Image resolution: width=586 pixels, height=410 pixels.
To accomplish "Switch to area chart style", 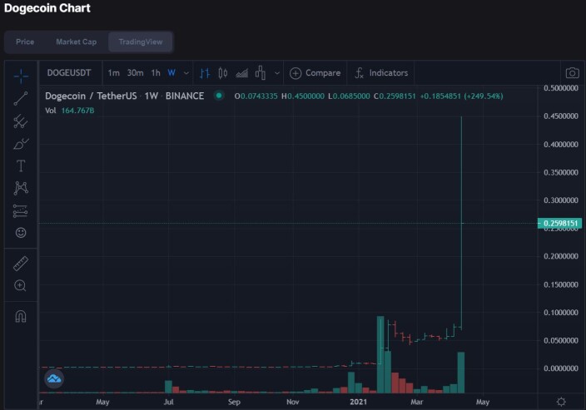I will click(x=241, y=73).
